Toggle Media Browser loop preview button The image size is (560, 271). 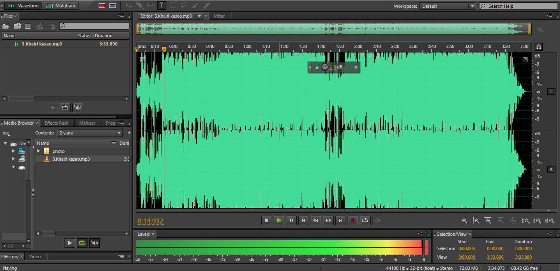coord(82,243)
